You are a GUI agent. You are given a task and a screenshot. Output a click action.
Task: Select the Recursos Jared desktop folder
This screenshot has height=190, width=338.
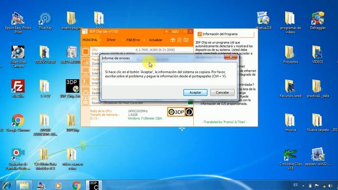click(x=290, y=89)
